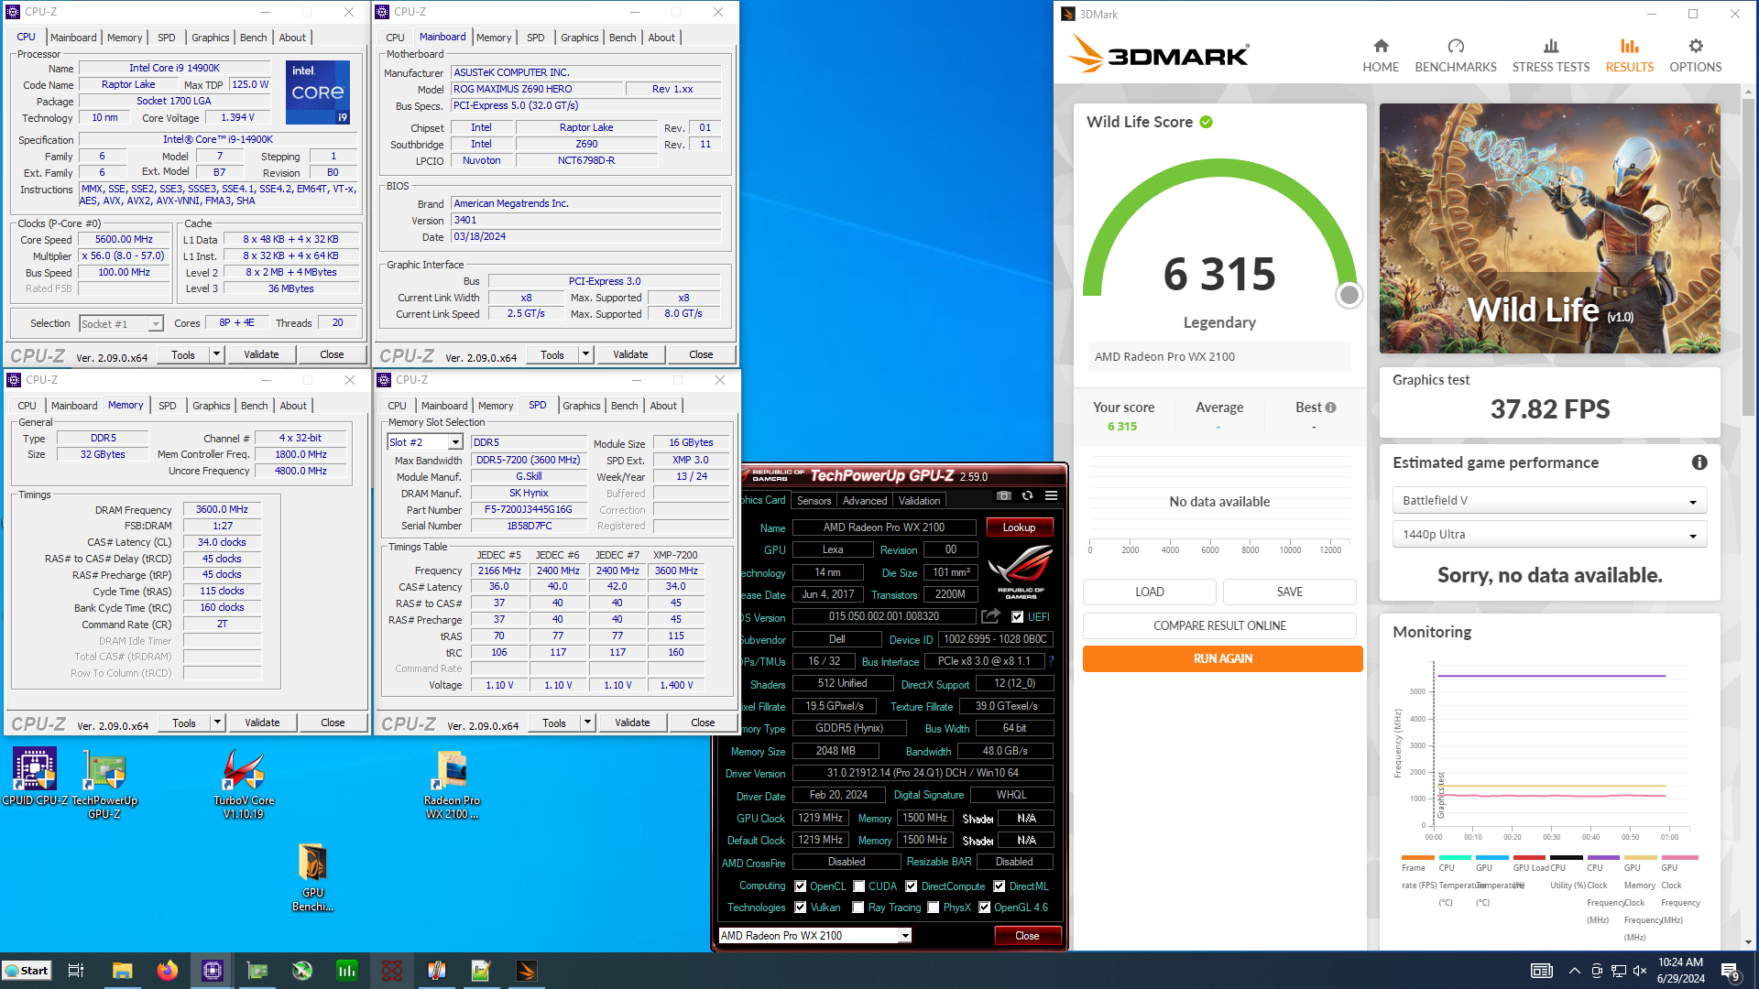Viewport: 1759px width, 989px height.
Task: Click the green verified check beside Wild Life Score
Action: pyautogui.click(x=1206, y=122)
